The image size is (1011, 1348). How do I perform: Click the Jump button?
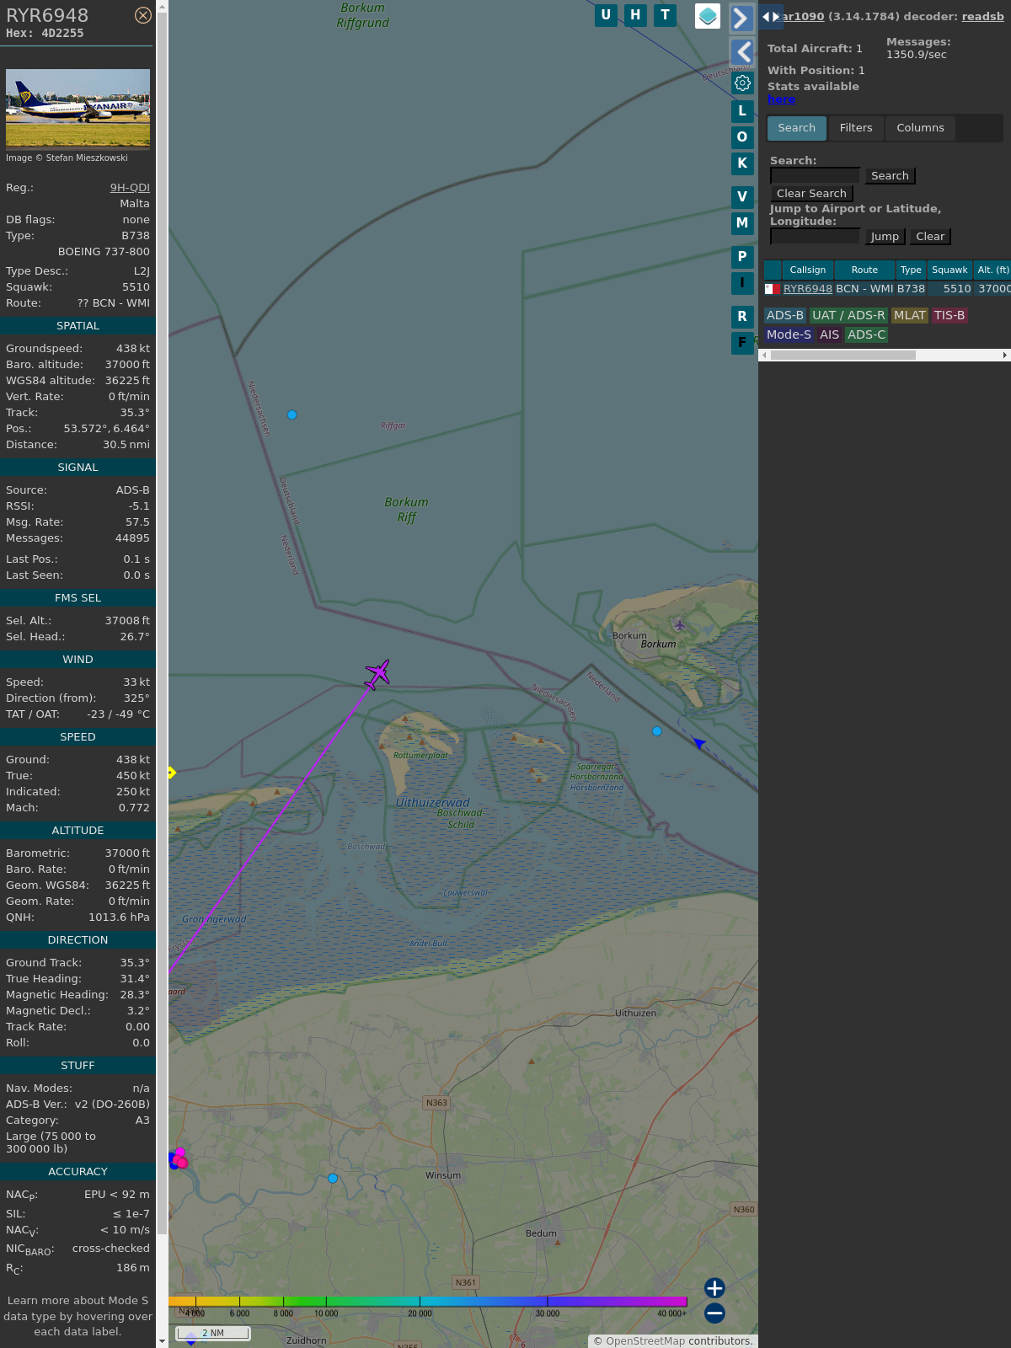tap(885, 236)
